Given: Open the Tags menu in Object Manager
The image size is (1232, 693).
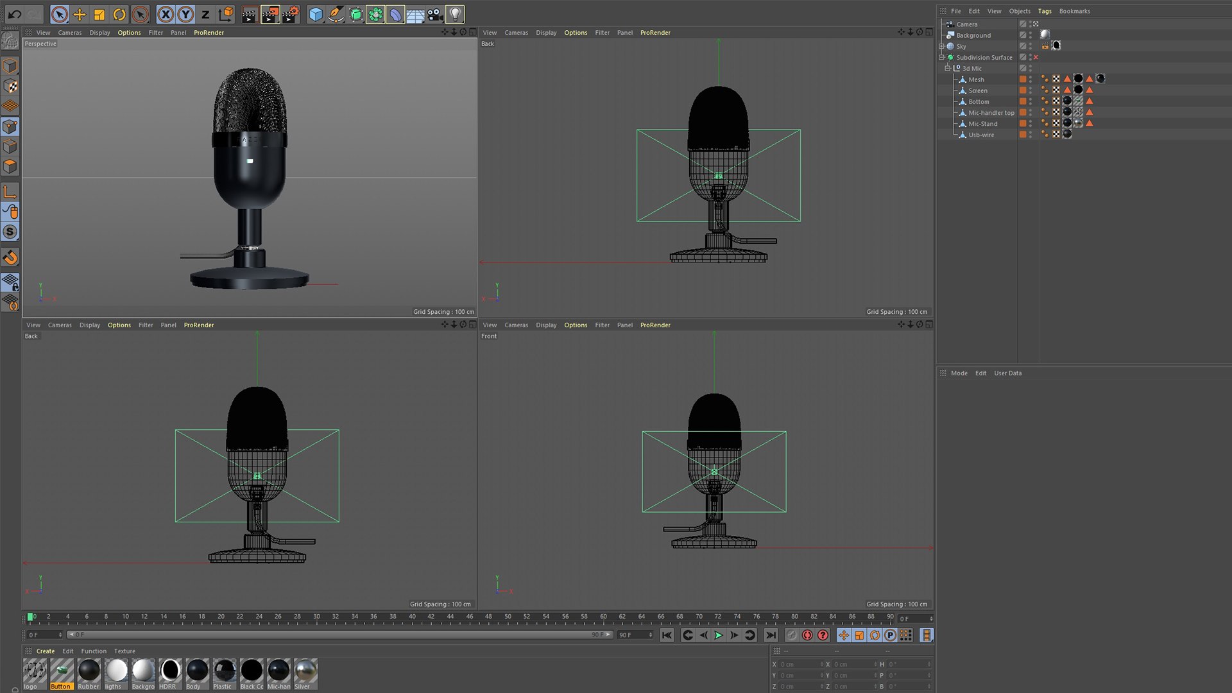Looking at the screenshot, I should click(x=1045, y=11).
